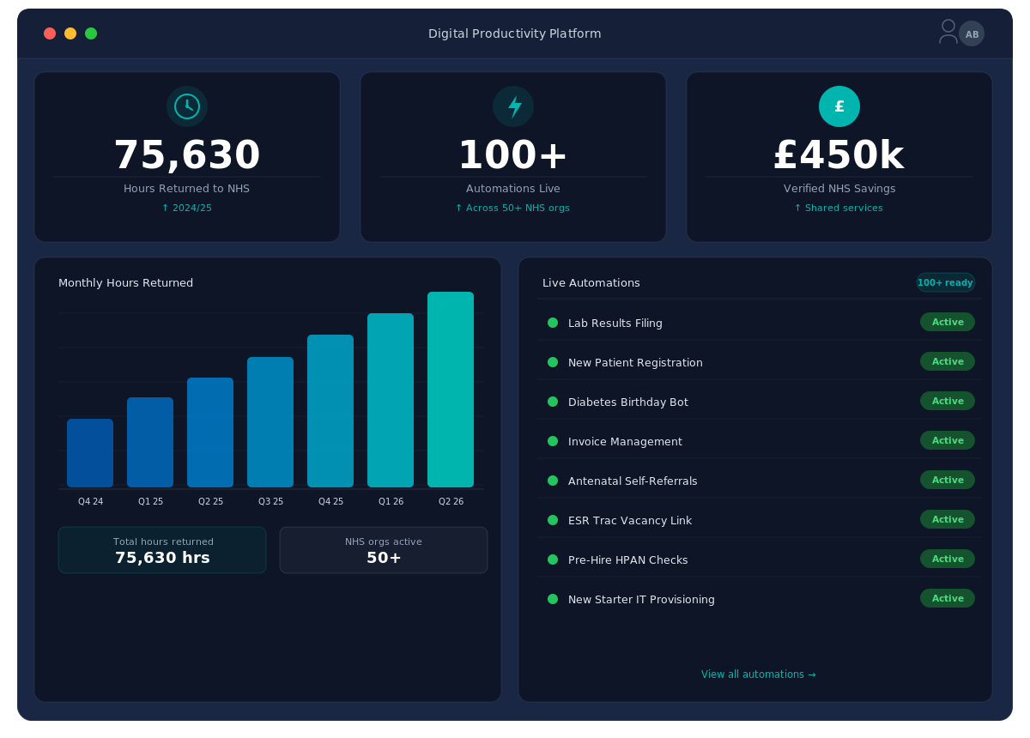The width and height of the screenshot is (1030, 738).
Task: Click the Total hours returned summary box
Action: (x=162, y=550)
